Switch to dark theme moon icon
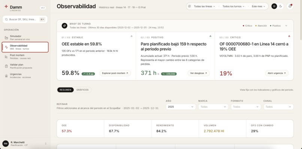The image size is (302, 149). pyautogui.click(x=281, y=6)
